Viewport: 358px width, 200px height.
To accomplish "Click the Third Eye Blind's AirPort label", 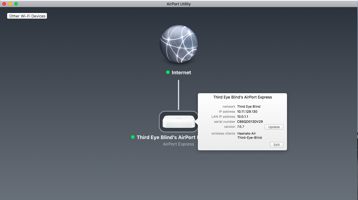I will (x=167, y=137).
